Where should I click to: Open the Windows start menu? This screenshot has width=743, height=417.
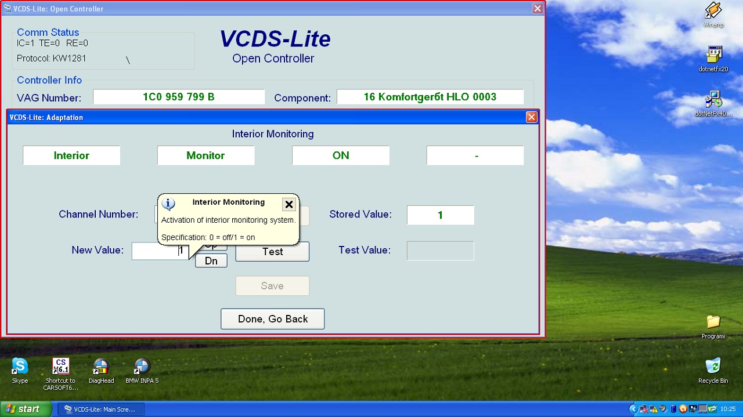[23, 409]
